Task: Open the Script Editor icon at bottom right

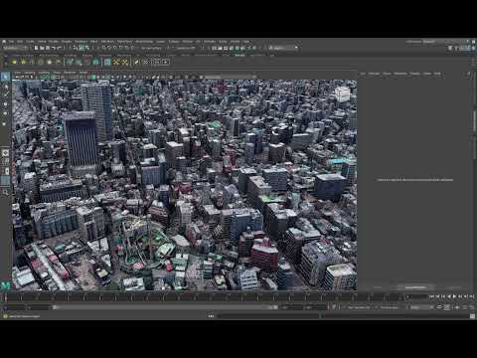Action: [x=472, y=316]
